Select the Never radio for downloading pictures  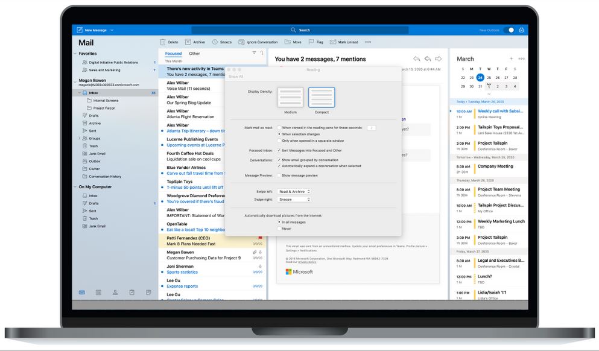279,227
